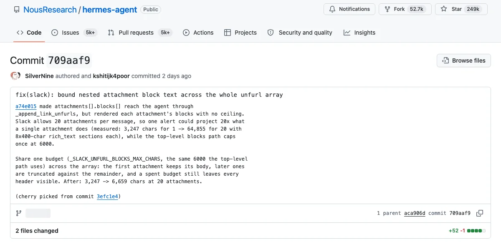Click the Insights graph icon
The image size is (501, 242).
(x=347, y=33)
